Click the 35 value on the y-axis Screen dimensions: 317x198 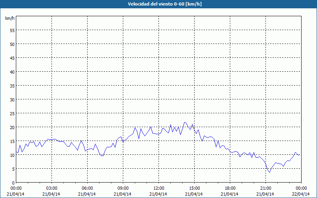click(12, 86)
